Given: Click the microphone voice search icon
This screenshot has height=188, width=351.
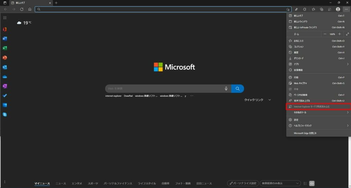Looking at the screenshot, I should (226, 88).
